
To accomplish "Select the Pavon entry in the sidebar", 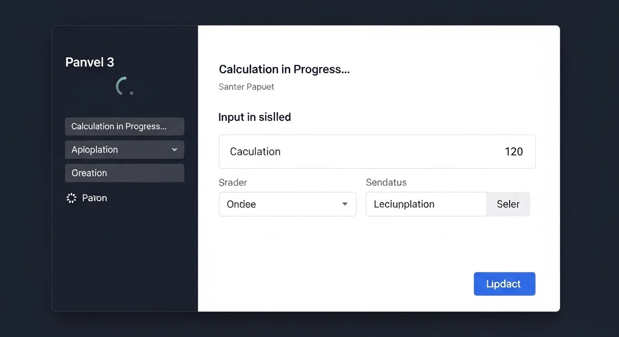I will [x=94, y=198].
